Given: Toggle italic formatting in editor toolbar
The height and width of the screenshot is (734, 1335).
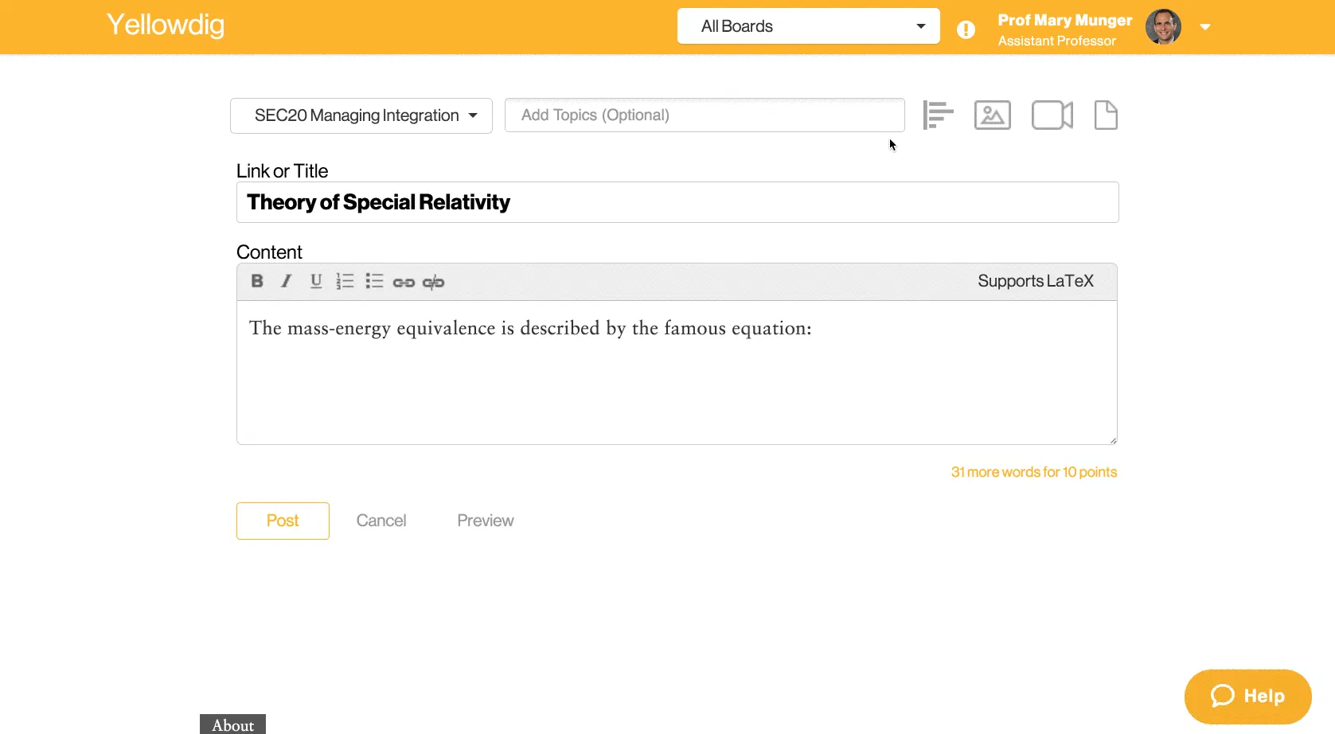Looking at the screenshot, I should [287, 281].
